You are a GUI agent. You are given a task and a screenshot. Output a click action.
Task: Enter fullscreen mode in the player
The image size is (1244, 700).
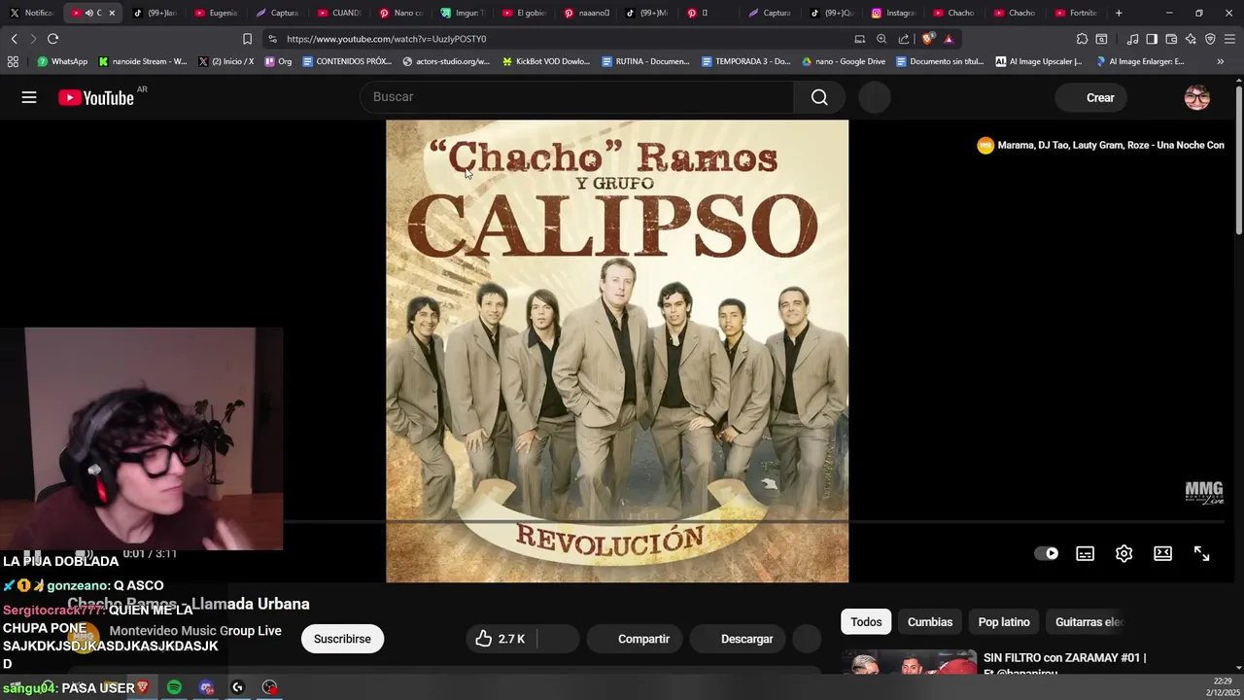point(1201,553)
